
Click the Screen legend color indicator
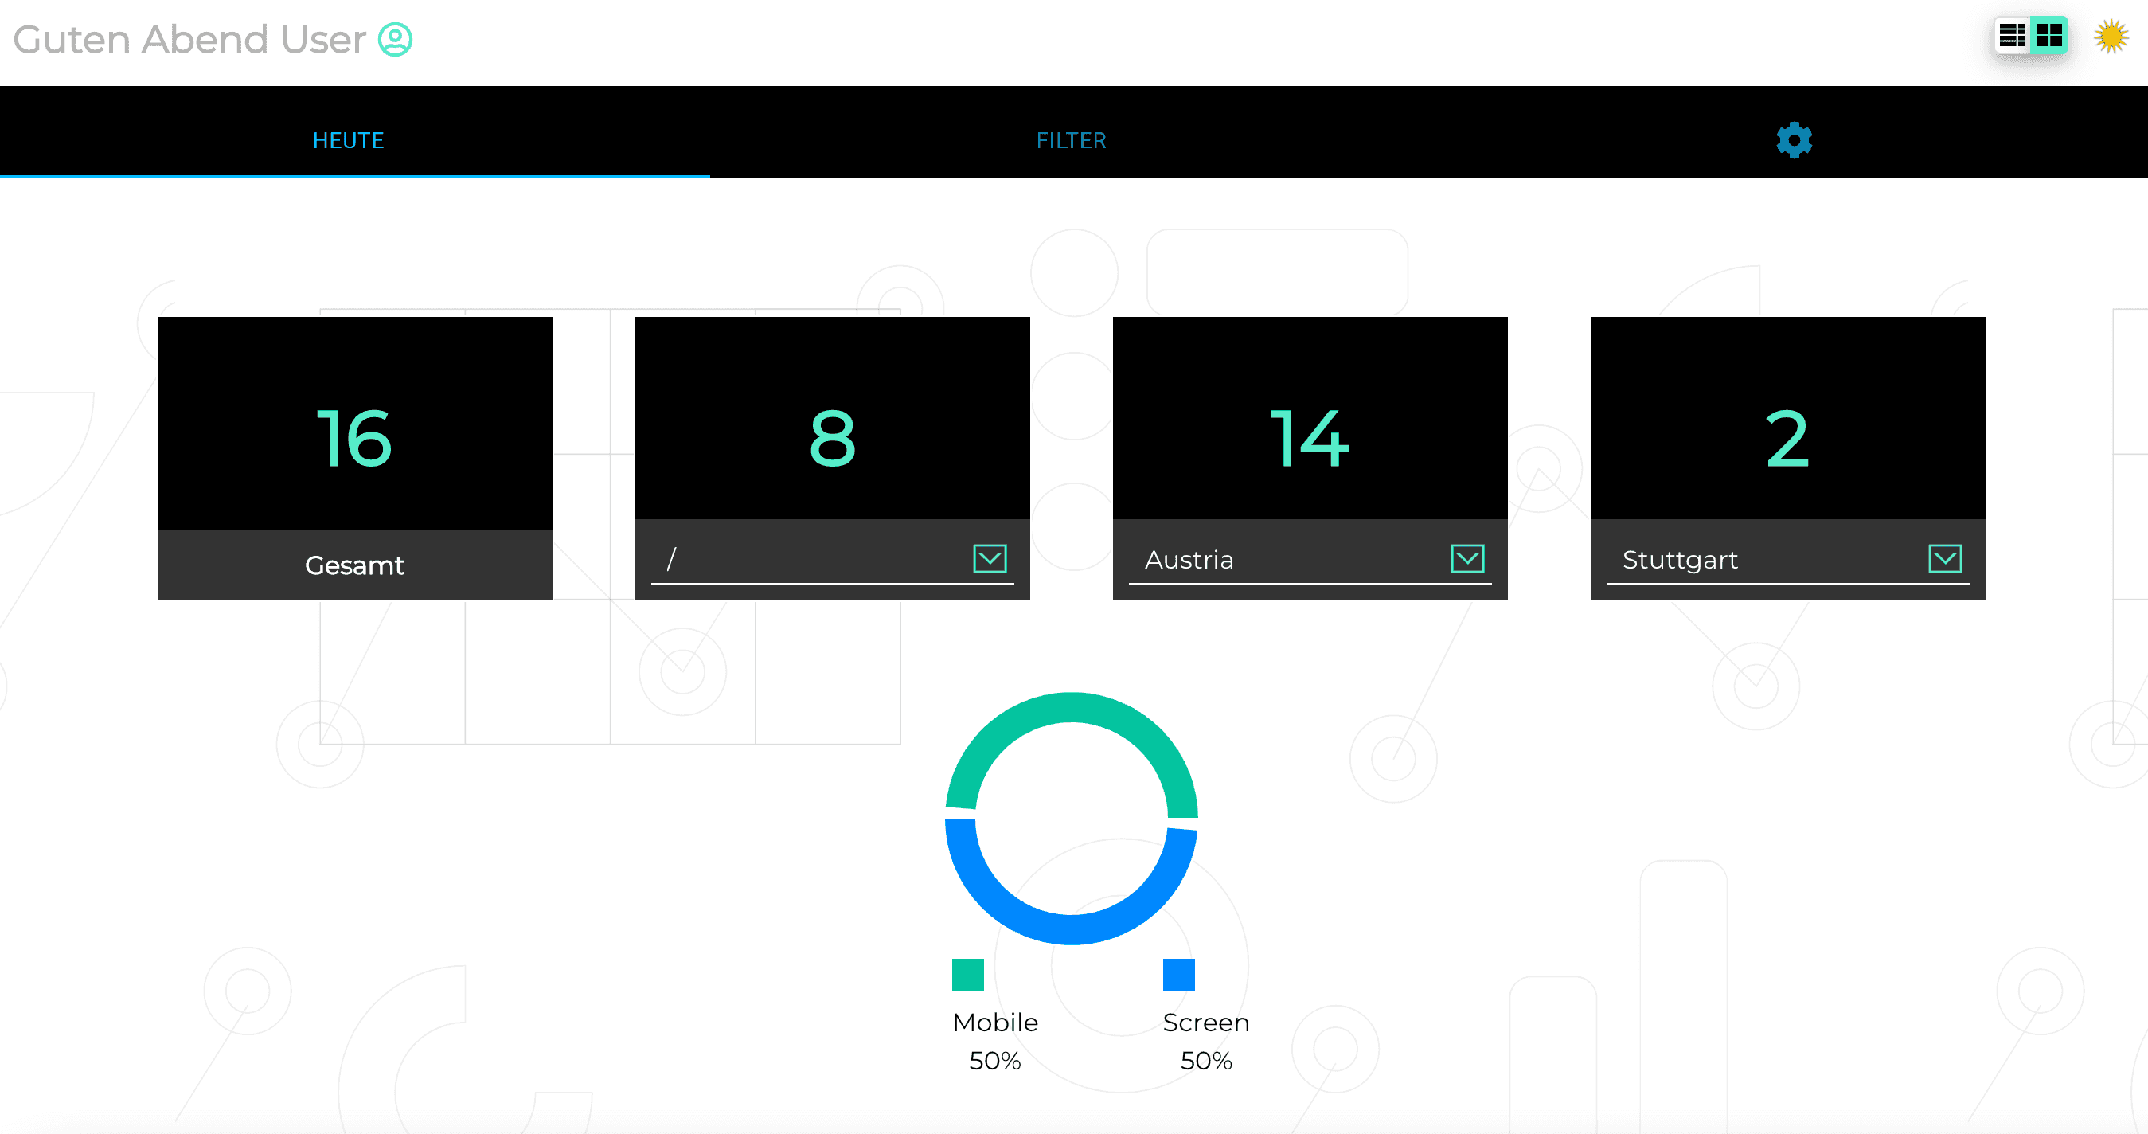pyautogui.click(x=1179, y=975)
